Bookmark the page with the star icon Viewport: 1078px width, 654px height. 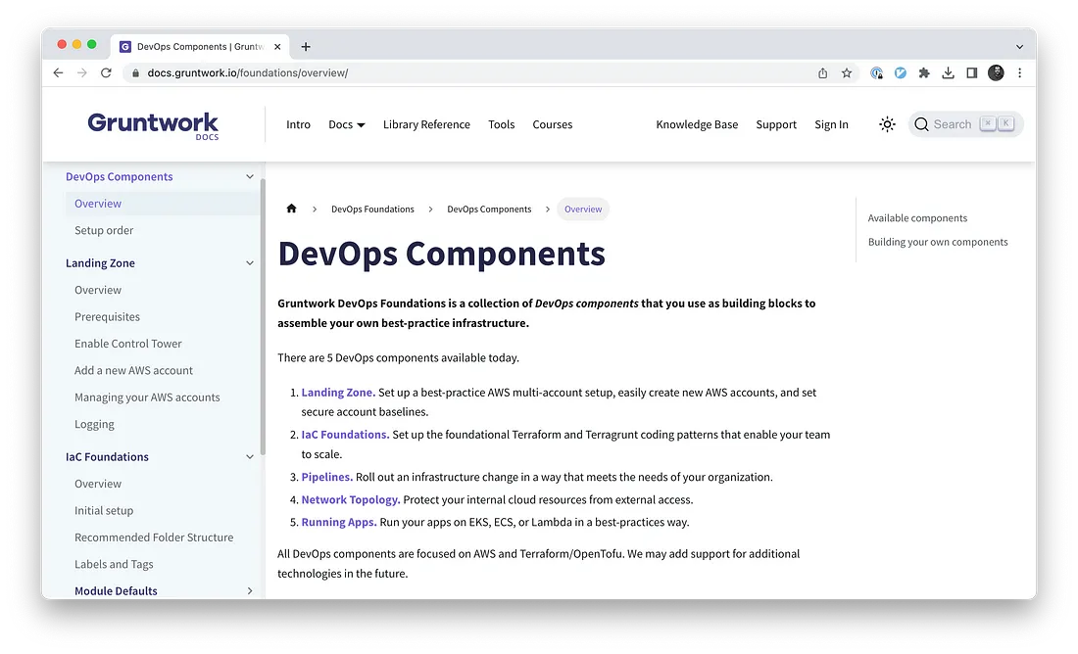[x=847, y=72]
